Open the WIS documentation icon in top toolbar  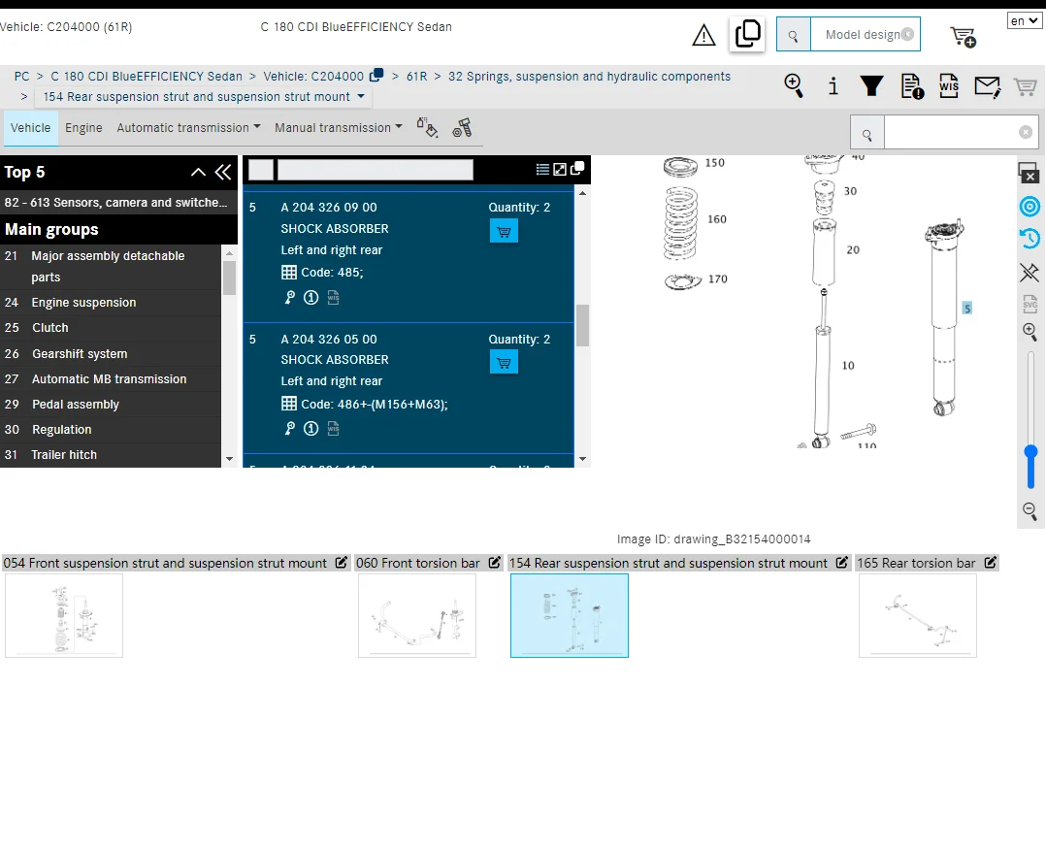(x=949, y=86)
